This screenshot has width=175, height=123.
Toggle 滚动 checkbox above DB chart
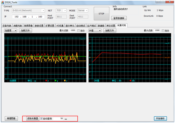click(163, 30)
